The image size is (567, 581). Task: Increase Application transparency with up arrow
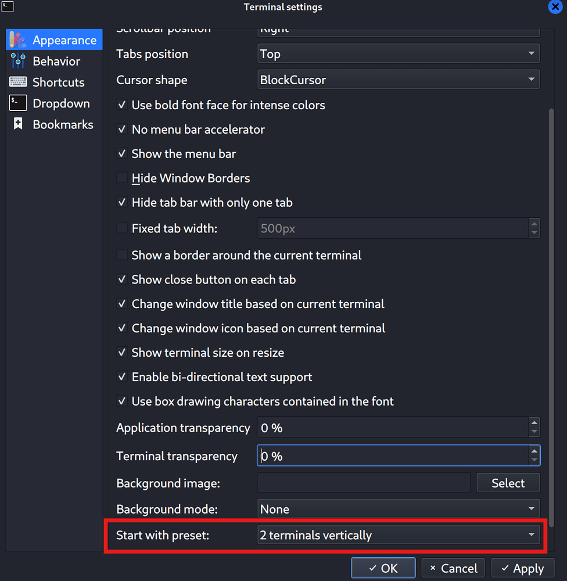coord(534,423)
